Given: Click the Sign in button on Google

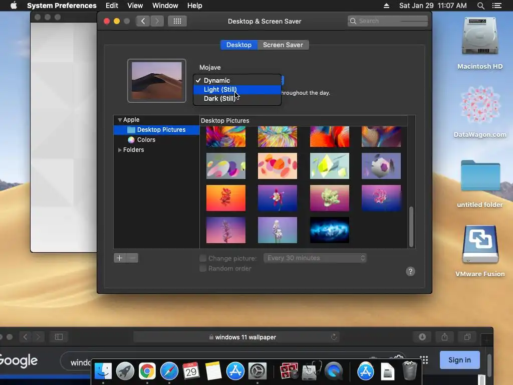Looking at the screenshot, I should pyautogui.click(x=460, y=360).
